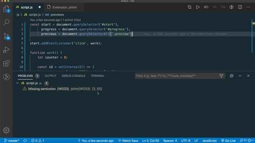Click the '#progress' selector string on line 2

pyautogui.click(x=116, y=29)
